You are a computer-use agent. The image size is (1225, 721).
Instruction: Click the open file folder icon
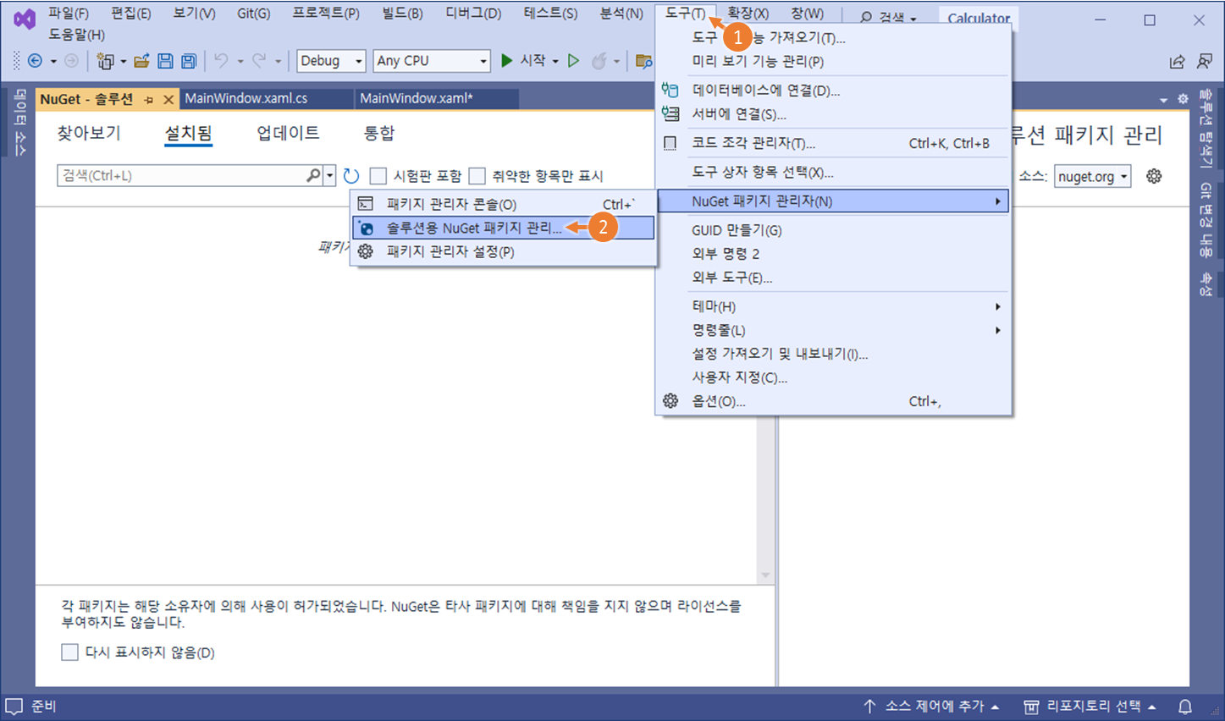point(141,61)
